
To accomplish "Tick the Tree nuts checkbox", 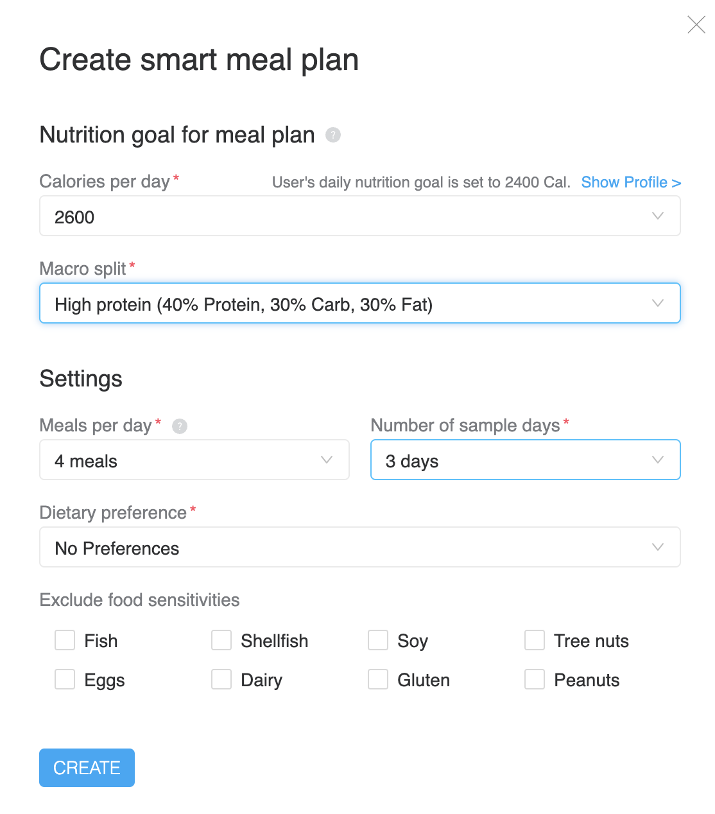I will coord(535,640).
